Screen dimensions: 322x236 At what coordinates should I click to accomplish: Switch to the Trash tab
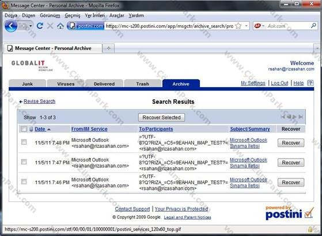tap(142, 84)
